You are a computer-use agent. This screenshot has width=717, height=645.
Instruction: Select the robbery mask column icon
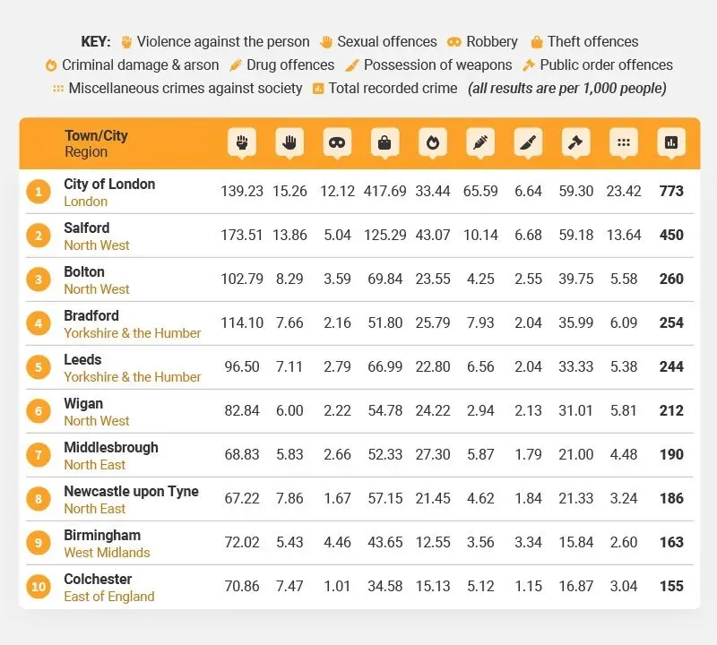point(337,142)
